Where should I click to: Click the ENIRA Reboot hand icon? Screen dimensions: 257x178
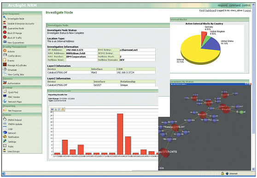pyautogui.click(x=5, y=119)
